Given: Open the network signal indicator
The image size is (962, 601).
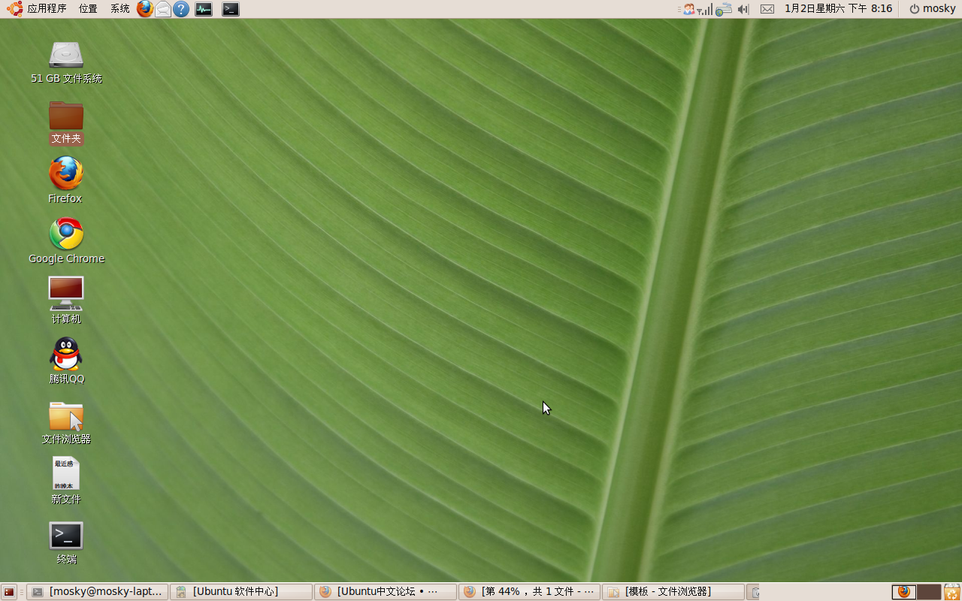Looking at the screenshot, I should pyautogui.click(x=705, y=9).
